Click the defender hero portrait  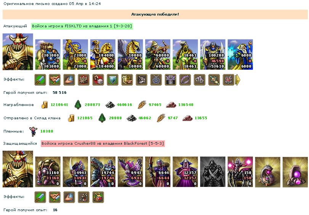point(18,169)
